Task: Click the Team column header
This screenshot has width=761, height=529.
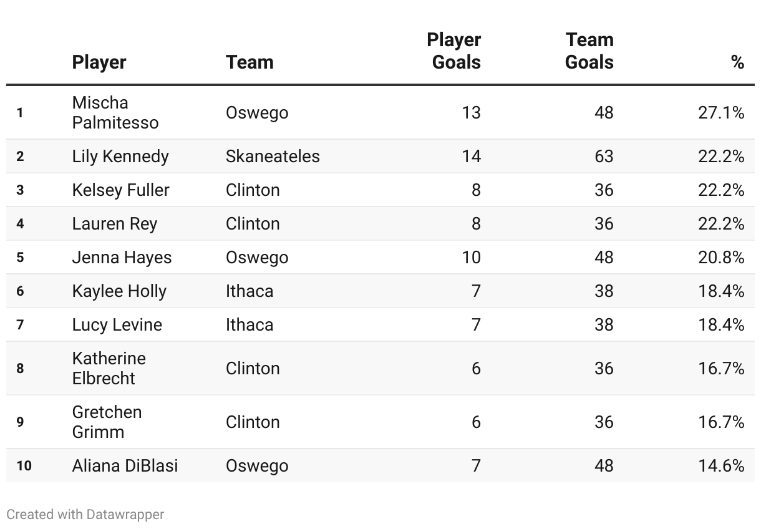Action: (x=250, y=62)
